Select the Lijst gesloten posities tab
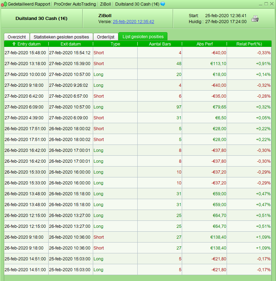The width and height of the screenshot is (276, 281). coord(143,36)
